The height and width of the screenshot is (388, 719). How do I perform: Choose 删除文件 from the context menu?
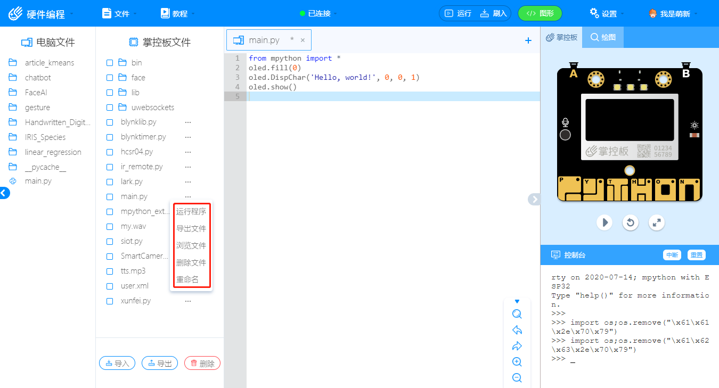pyautogui.click(x=191, y=263)
